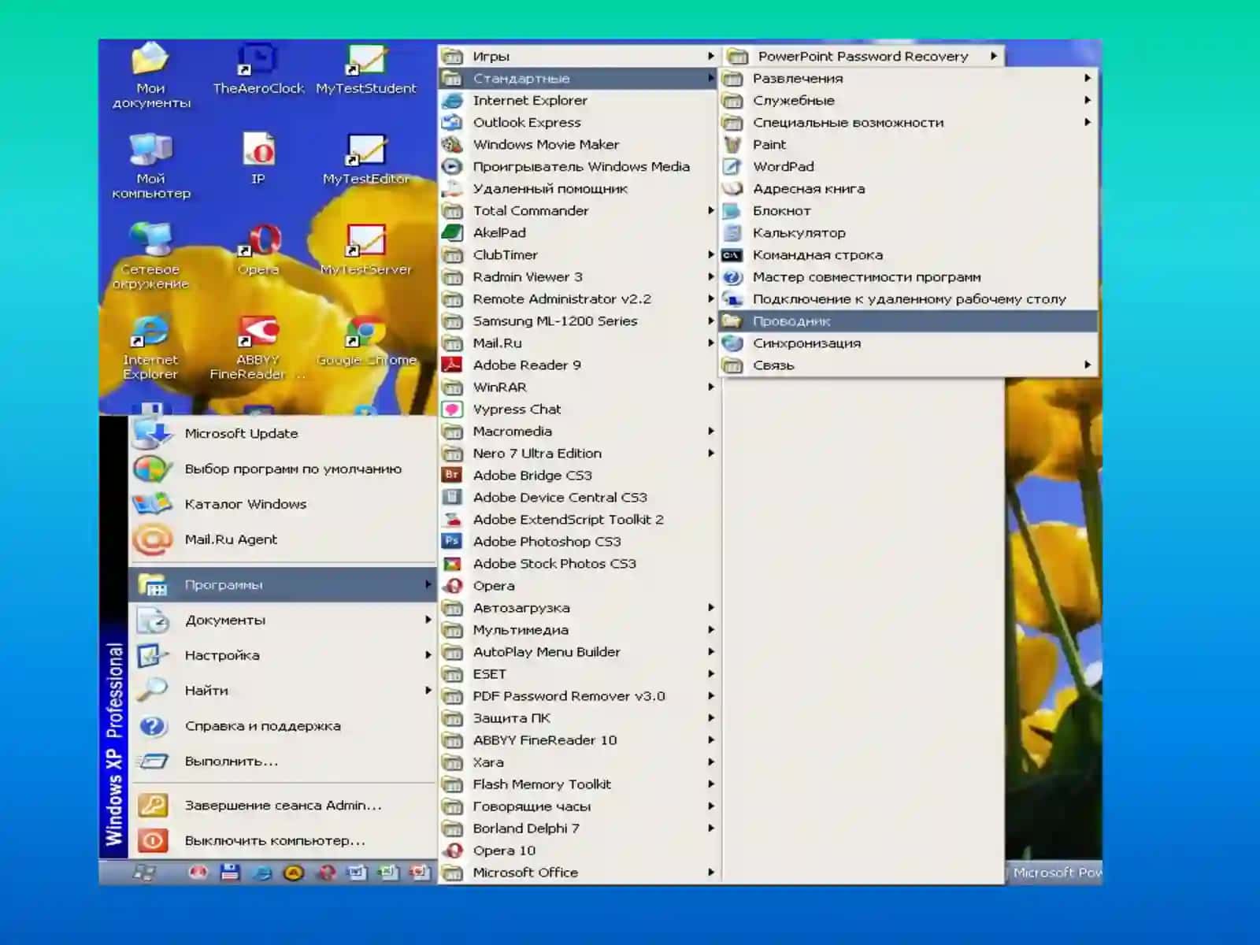Image resolution: width=1260 pixels, height=945 pixels.
Task: Expand the Total Commander submenu
Action: coord(578,211)
